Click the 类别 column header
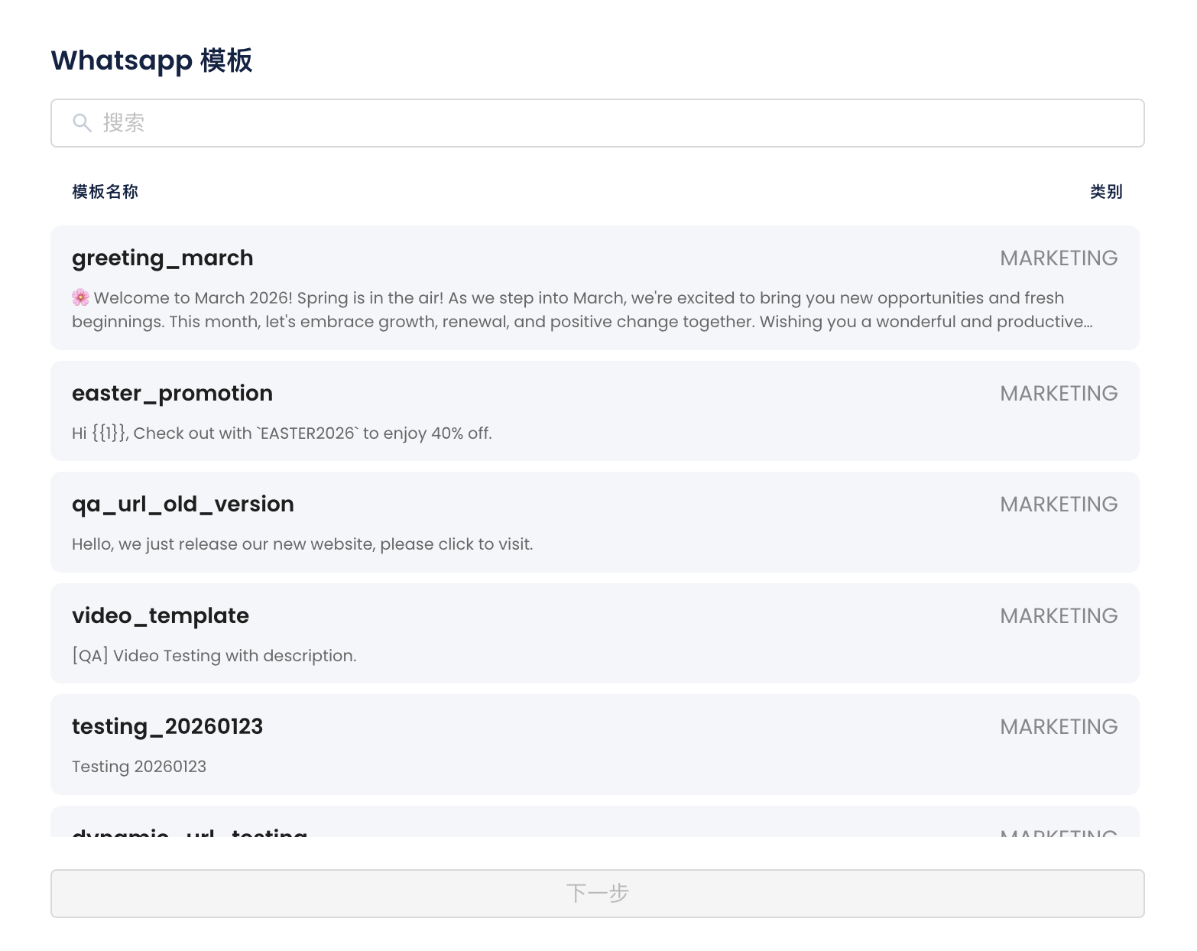This screenshot has height=951, width=1197. [1105, 192]
